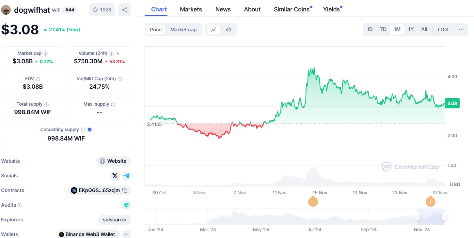
Task: Open the chart more options menu
Action: (461, 29)
